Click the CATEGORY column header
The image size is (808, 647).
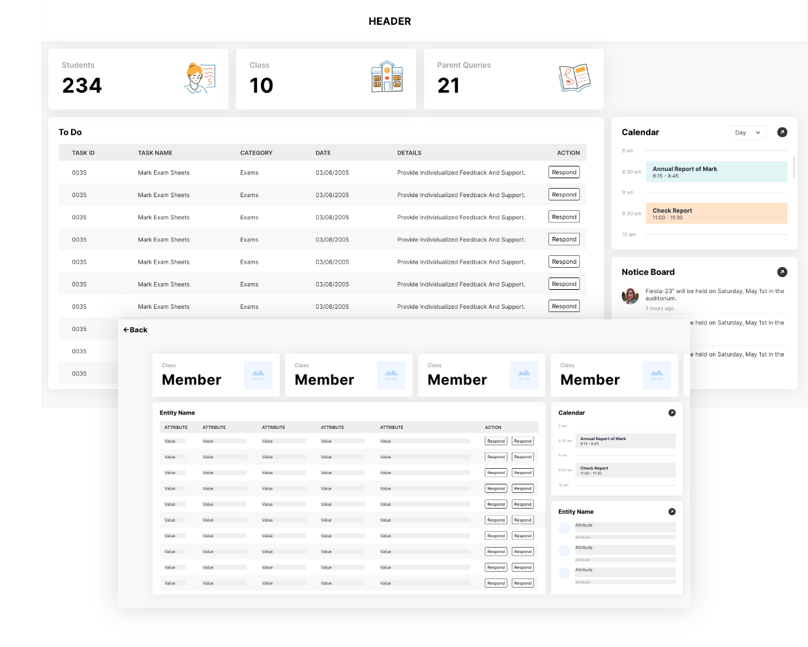point(256,153)
